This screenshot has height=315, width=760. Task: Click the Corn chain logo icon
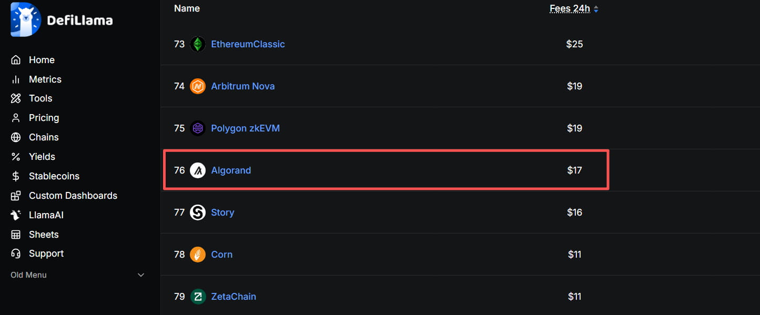[x=198, y=255]
